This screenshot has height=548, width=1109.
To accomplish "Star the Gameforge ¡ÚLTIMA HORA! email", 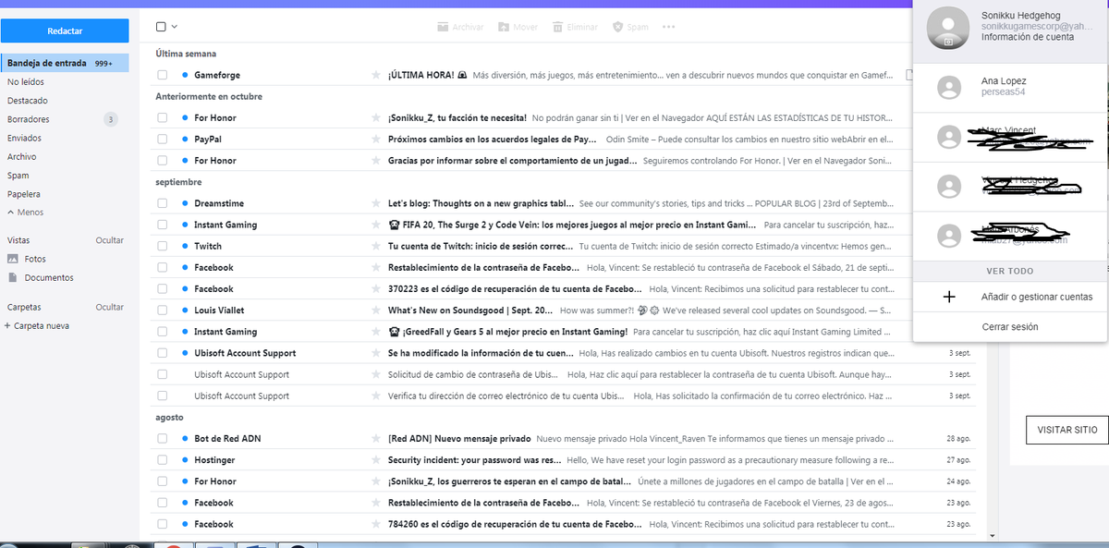I will [375, 75].
